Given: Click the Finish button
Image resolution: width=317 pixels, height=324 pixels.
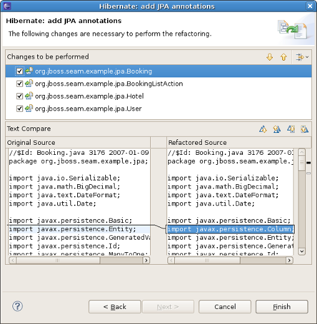Looking at the screenshot, I should [282, 307].
